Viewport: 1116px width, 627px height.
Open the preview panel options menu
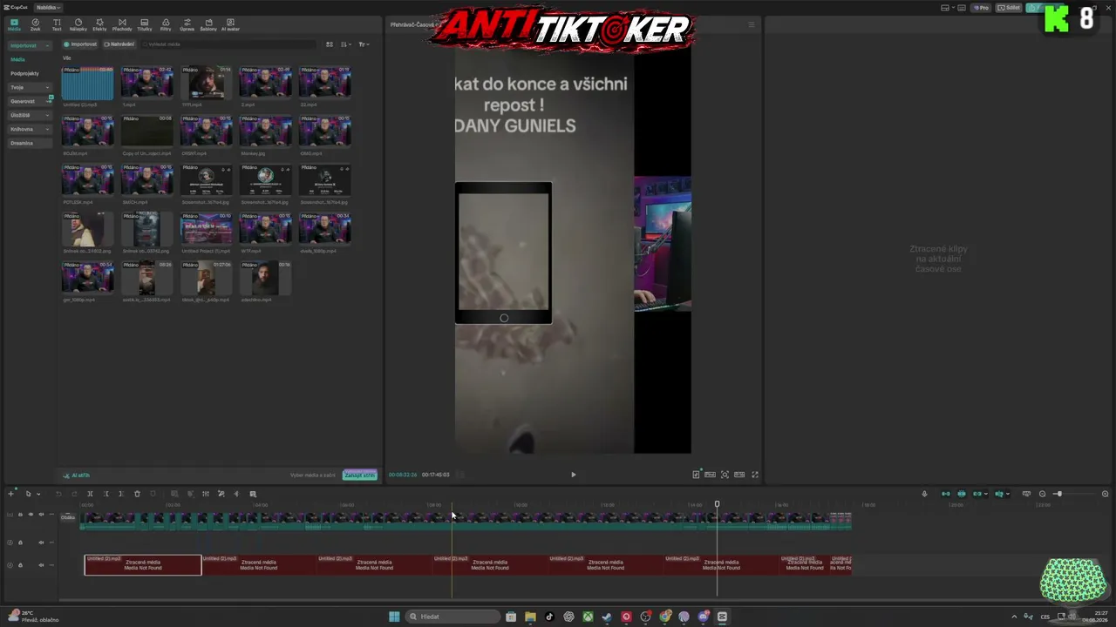click(x=752, y=24)
